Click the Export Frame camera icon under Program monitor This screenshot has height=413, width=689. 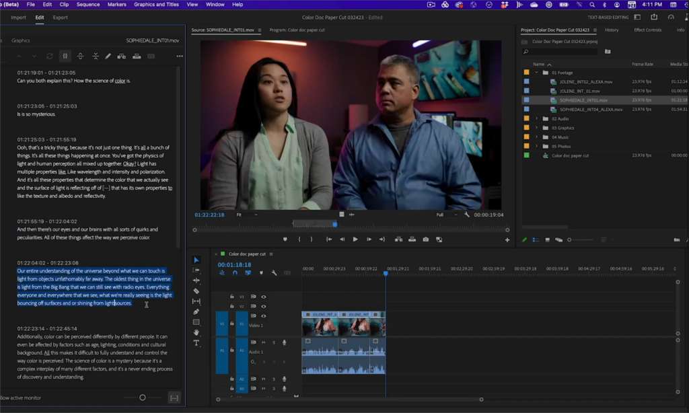click(x=425, y=239)
